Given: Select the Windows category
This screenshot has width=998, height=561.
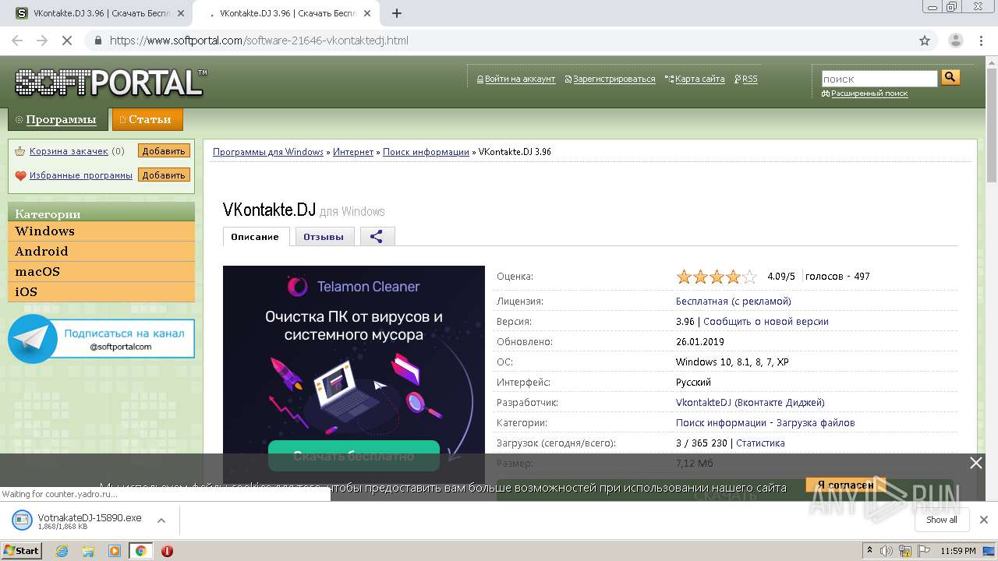Looking at the screenshot, I should click(101, 231).
